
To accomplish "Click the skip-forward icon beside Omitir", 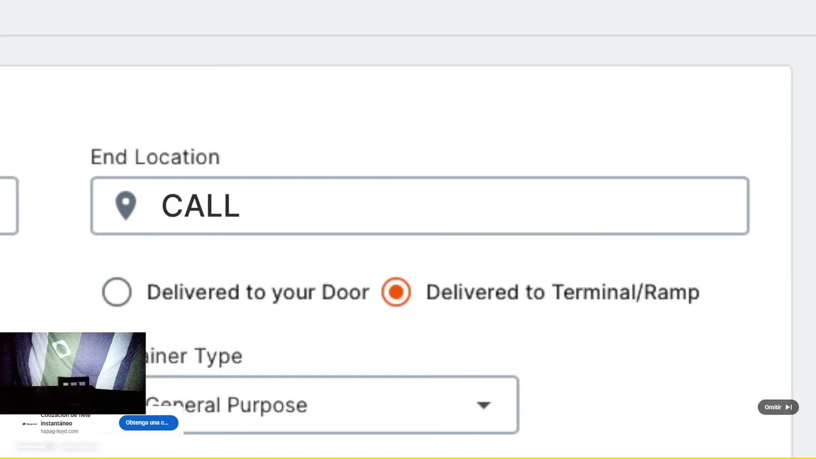I will click(x=789, y=407).
